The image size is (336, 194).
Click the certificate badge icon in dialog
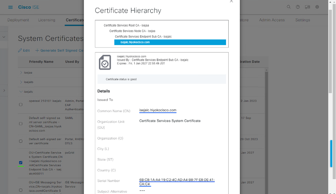[105, 62]
